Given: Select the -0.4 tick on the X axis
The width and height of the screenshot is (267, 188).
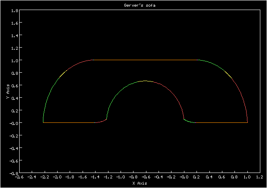Looking at the screenshot, I should click(x=159, y=177).
